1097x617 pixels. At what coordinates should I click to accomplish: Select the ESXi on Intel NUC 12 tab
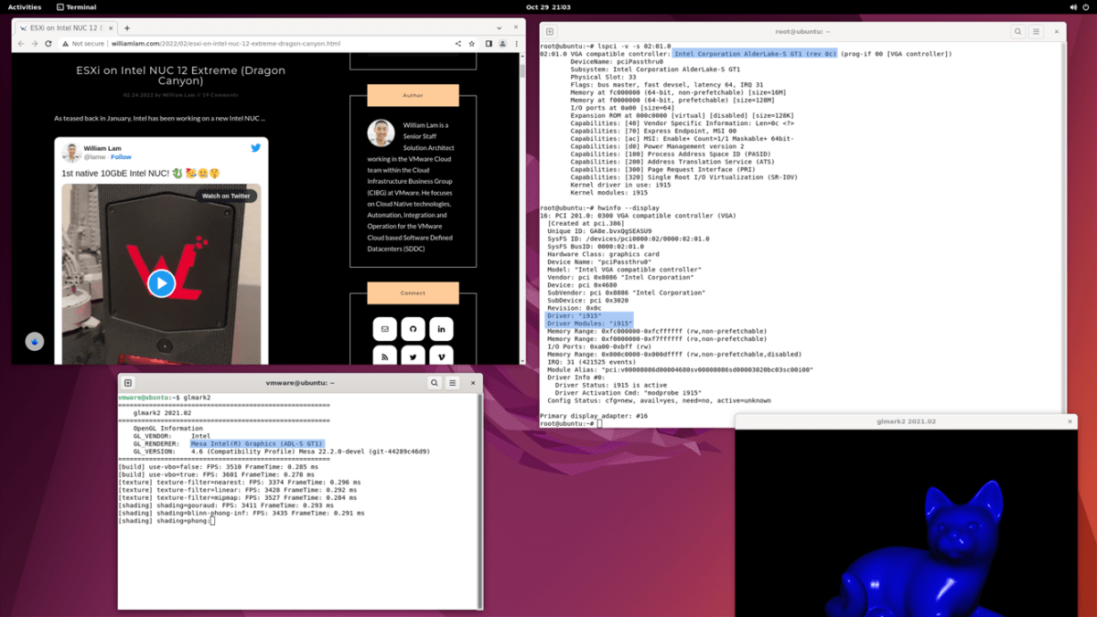(x=66, y=28)
